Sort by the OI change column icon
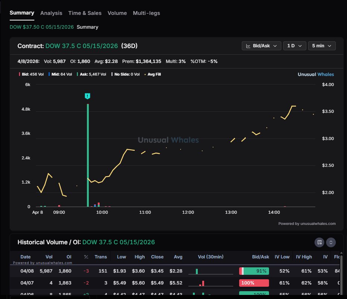This screenshot has height=299, width=347. click(x=86, y=257)
